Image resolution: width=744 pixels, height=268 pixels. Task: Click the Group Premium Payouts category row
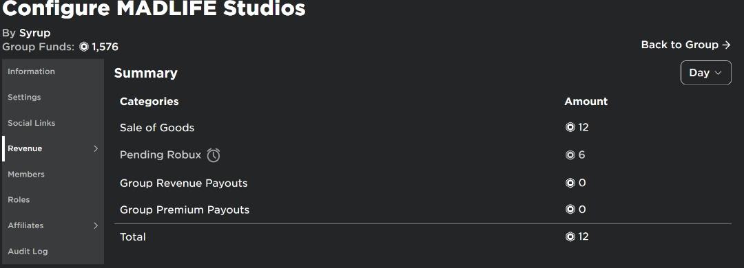(x=423, y=210)
